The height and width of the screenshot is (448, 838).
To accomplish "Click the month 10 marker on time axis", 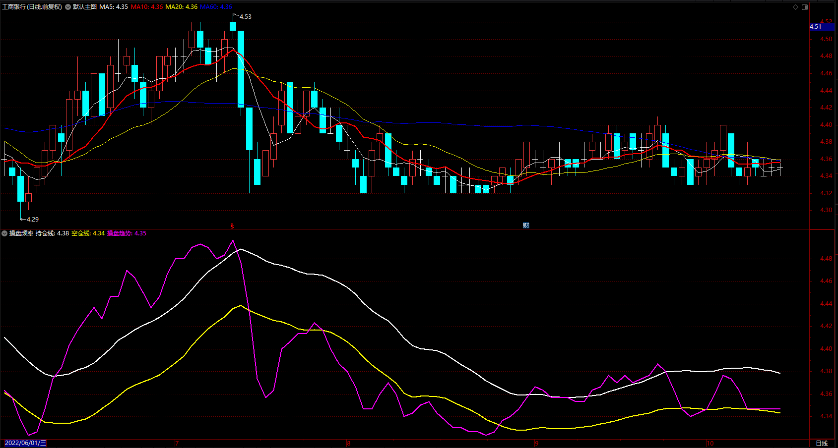I will 710,443.
